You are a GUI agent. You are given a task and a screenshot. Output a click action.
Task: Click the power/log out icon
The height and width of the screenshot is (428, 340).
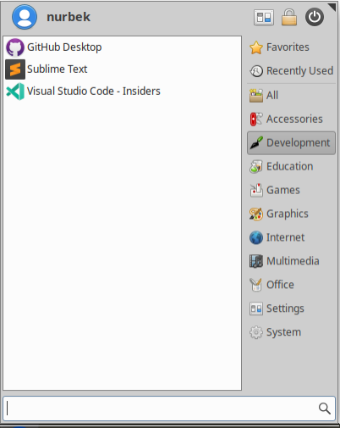[x=315, y=17]
